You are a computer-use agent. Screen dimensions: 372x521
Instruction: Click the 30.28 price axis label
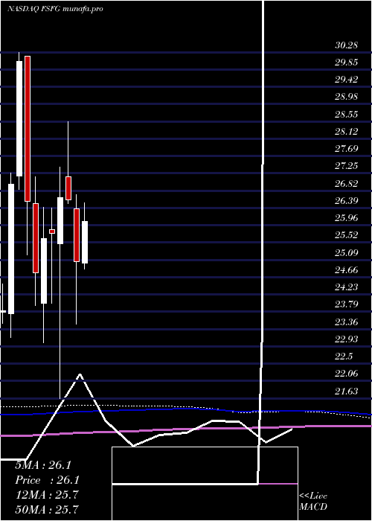(x=346, y=45)
